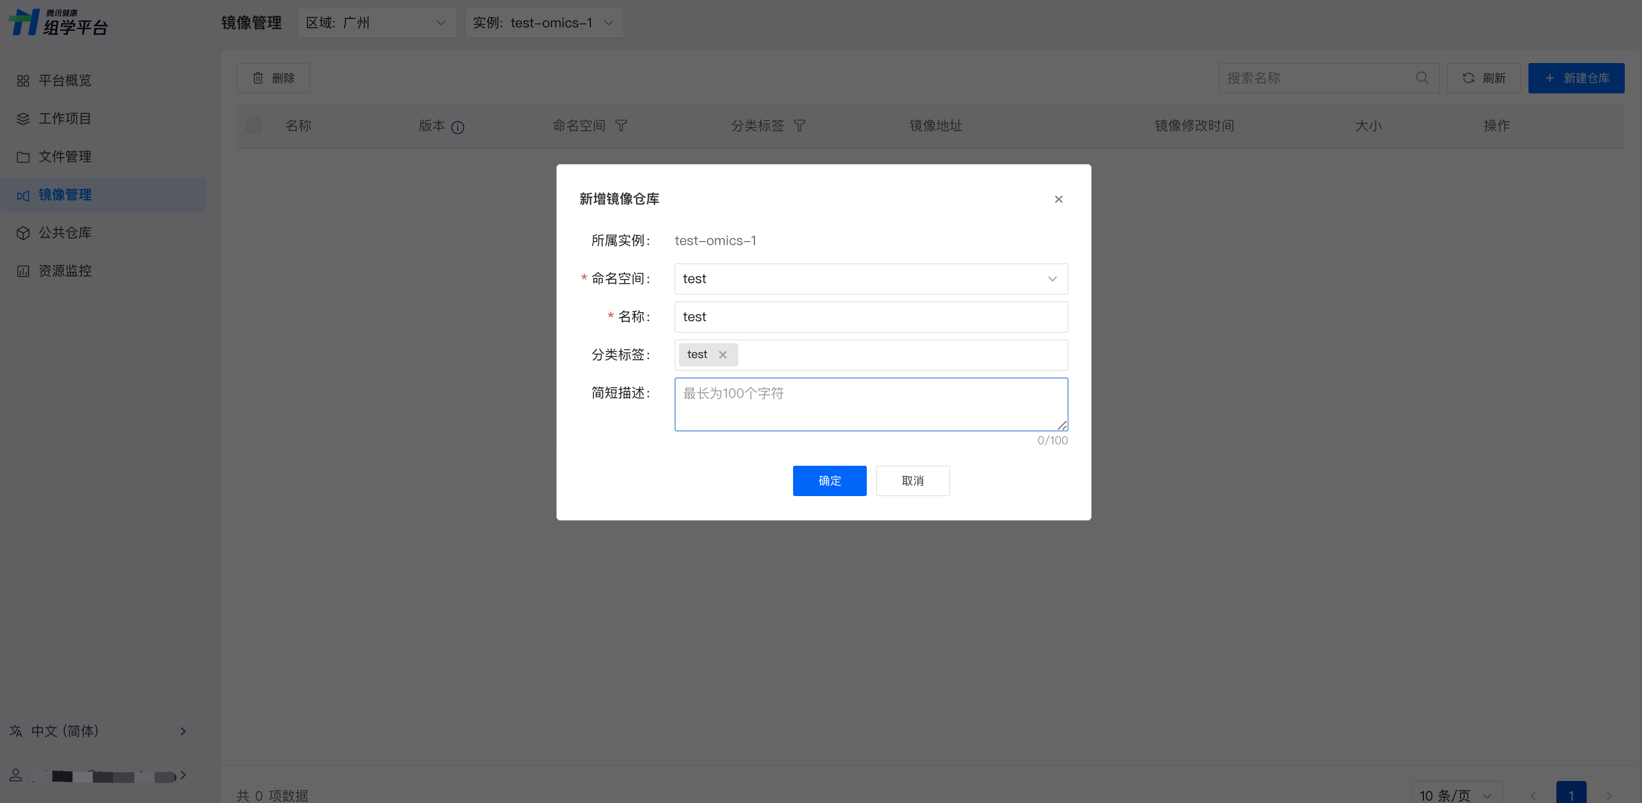The image size is (1642, 803).
Task: Filter by 命名空间 column icon
Action: (x=621, y=126)
